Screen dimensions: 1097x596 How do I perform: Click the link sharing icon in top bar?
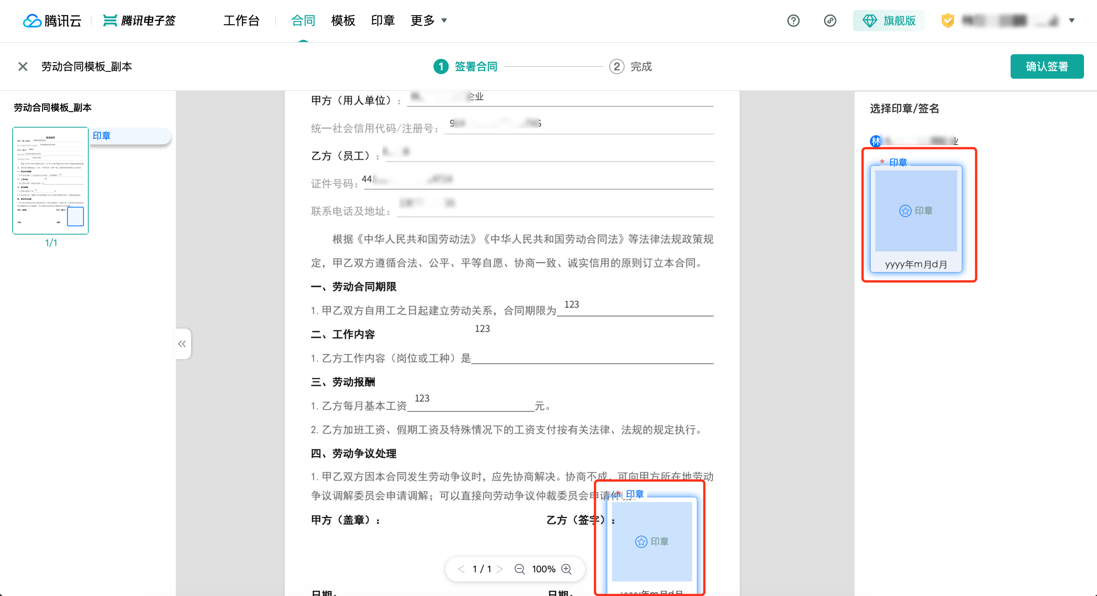click(x=830, y=20)
